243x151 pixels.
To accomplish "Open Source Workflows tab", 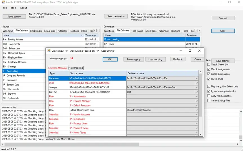I will click(8, 31).
